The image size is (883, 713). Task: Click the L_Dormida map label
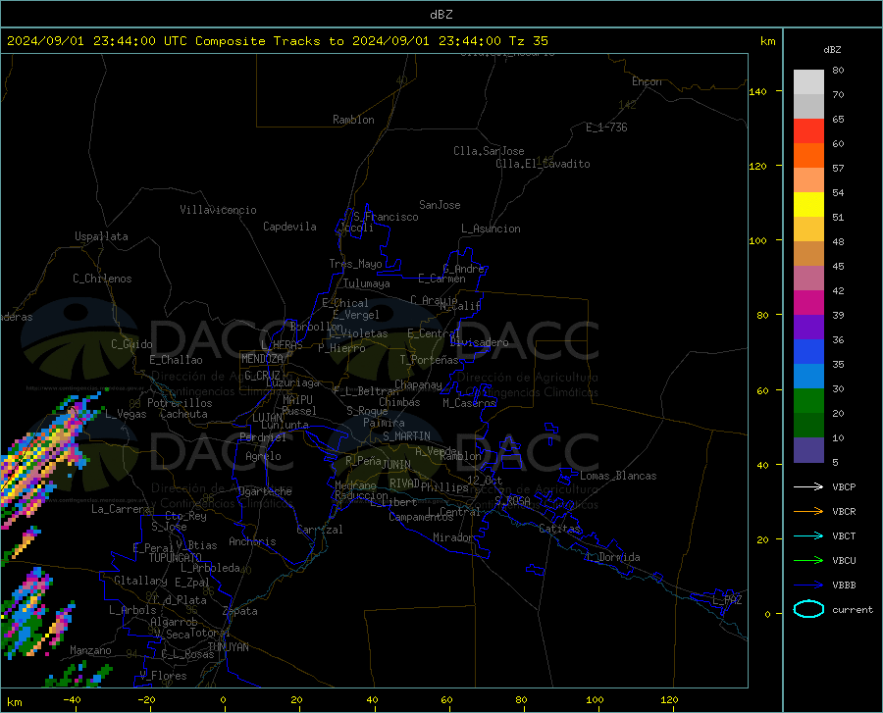612,557
